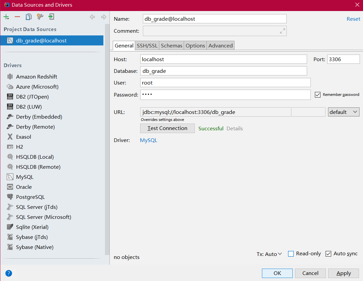Click into the Host input field
The height and width of the screenshot is (281, 363).
tap(223, 59)
